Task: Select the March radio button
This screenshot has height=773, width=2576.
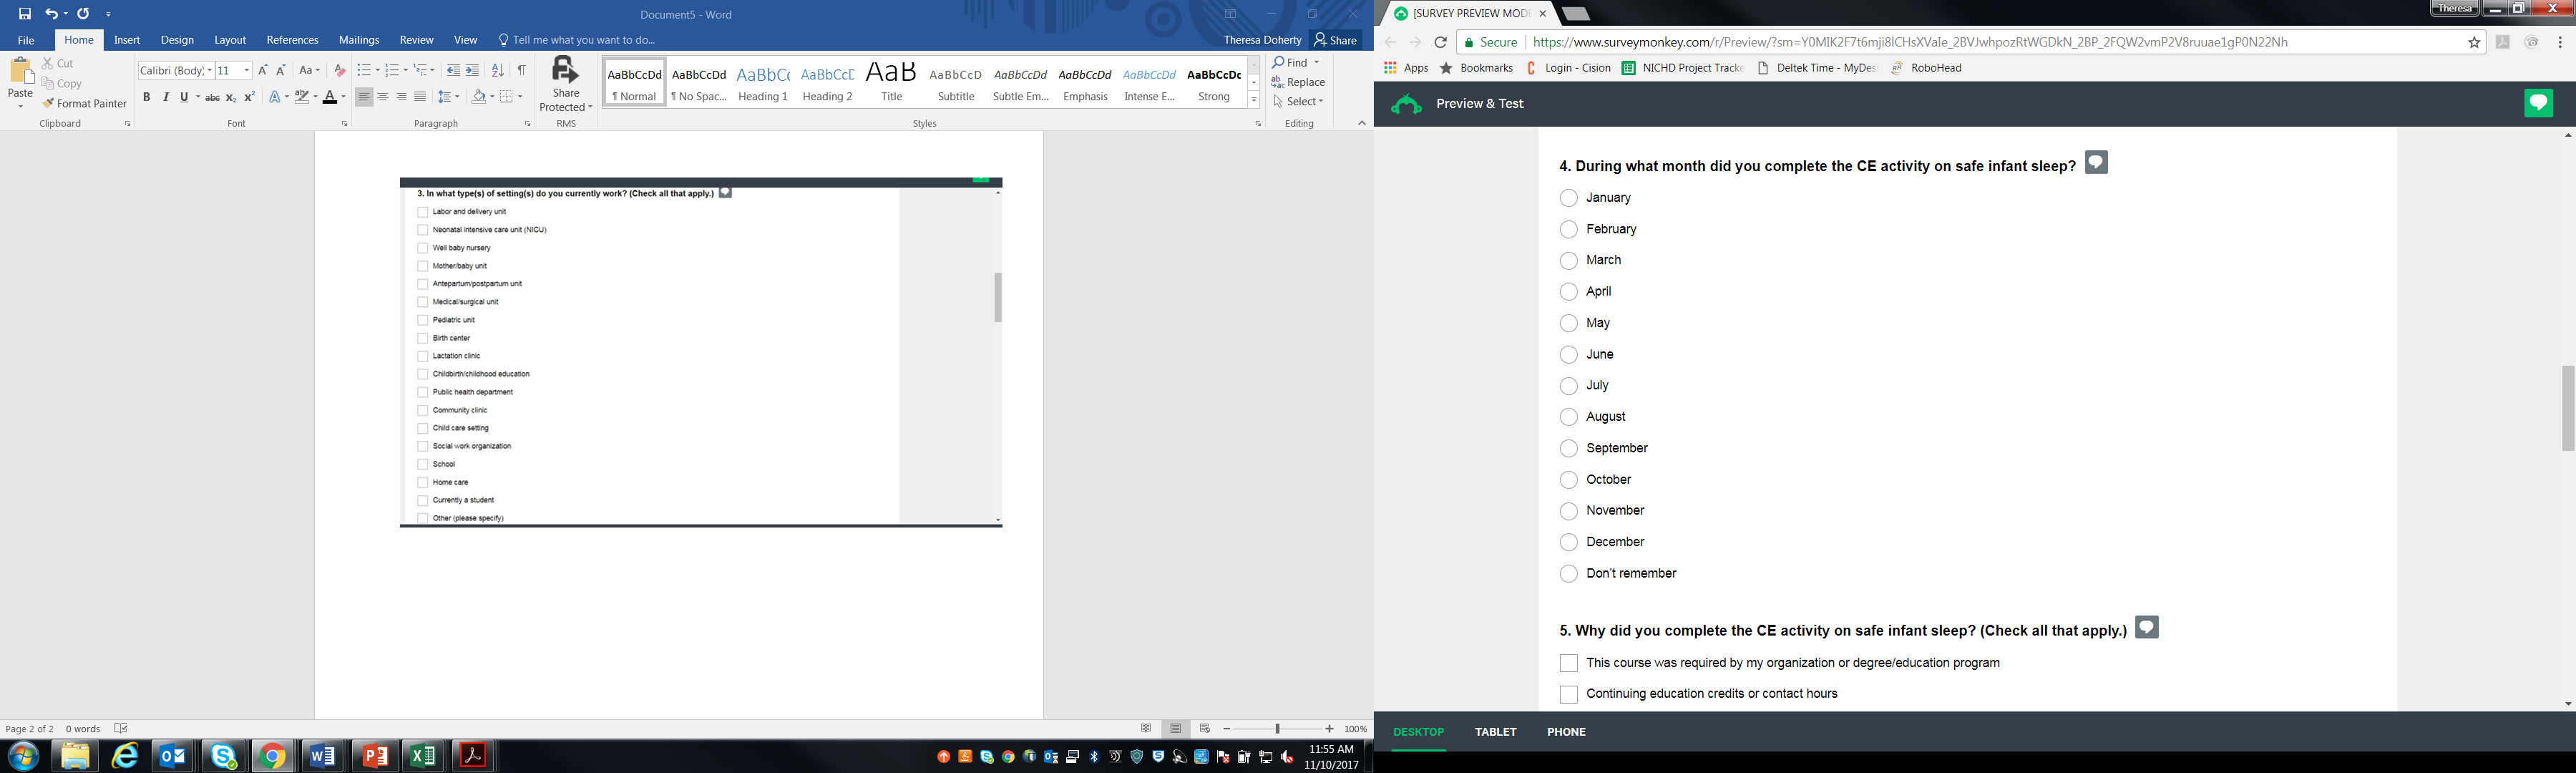Action: click(x=1568, y=261)
